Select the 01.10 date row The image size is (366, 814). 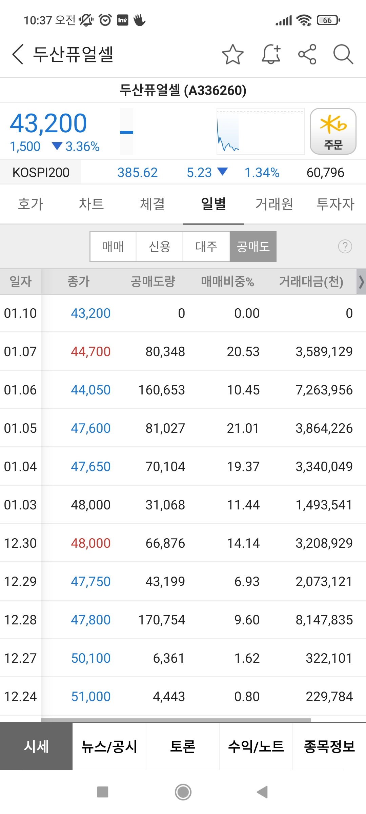[x=183, y=313]
